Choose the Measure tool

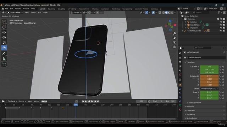(4, 59)
